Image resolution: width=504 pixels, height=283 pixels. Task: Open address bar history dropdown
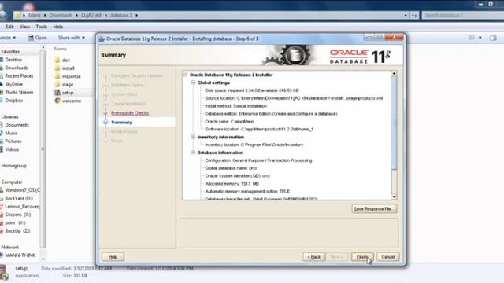(406, 15)
